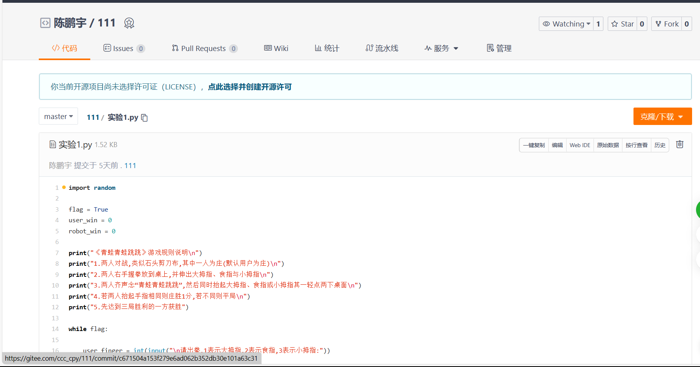Screen dimensions: 700x367
Task: Open the commit message link 111
Action: pos(130,165)
